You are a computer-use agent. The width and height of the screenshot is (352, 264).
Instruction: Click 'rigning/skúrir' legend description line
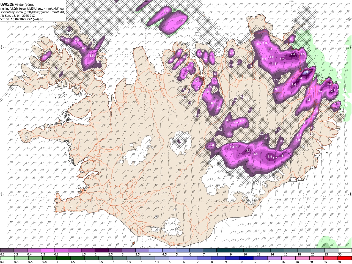point(32,9)
